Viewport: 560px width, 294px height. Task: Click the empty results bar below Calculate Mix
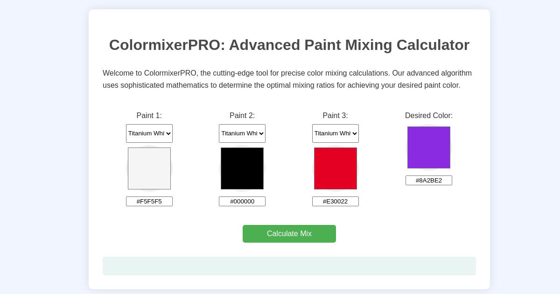289,266
